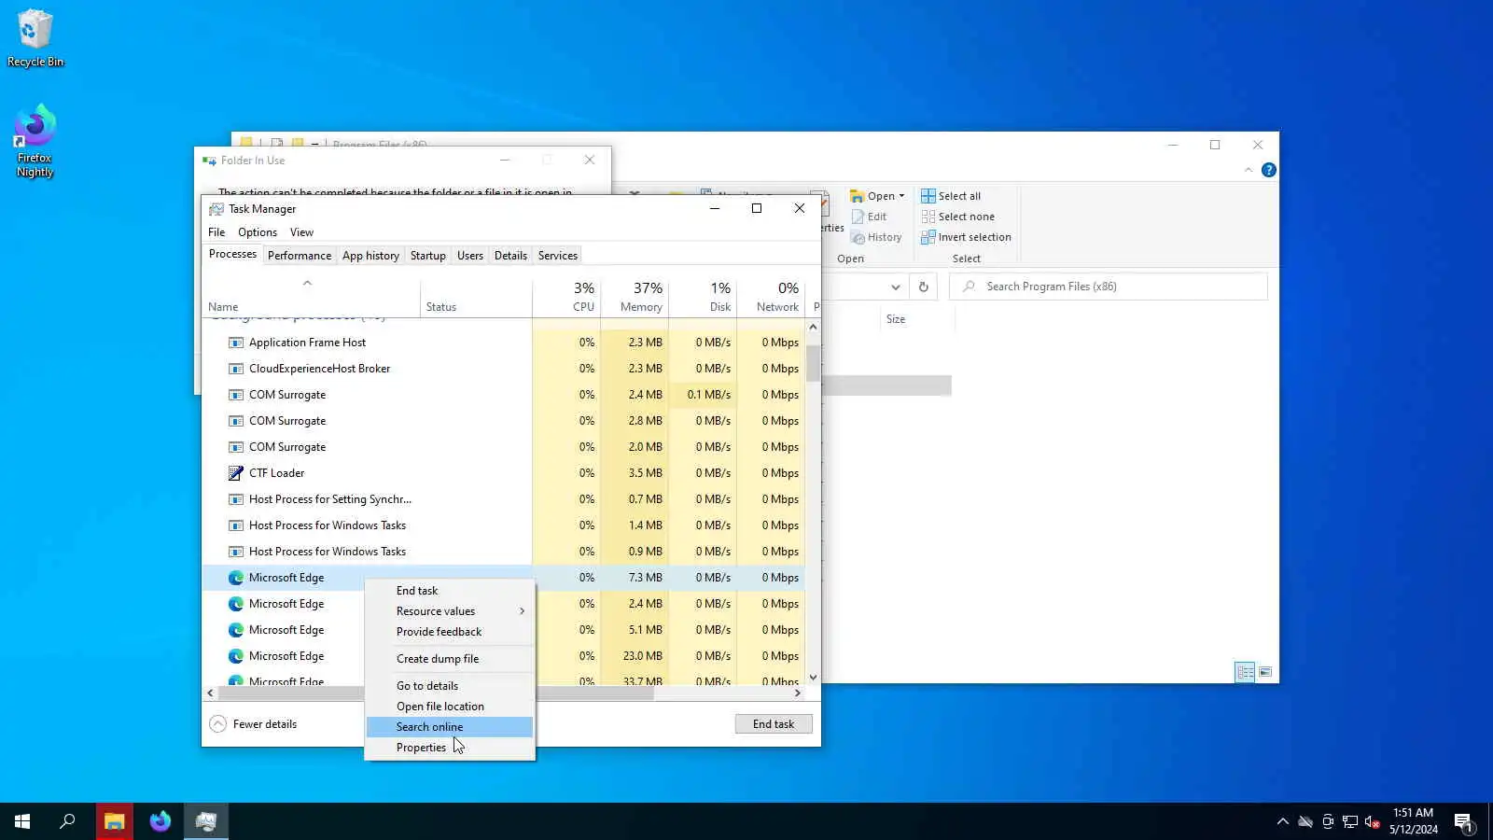Screen dimensions: 1493x840
Task: Refresh the File Explorer address bar
Action: click(924, 287)
